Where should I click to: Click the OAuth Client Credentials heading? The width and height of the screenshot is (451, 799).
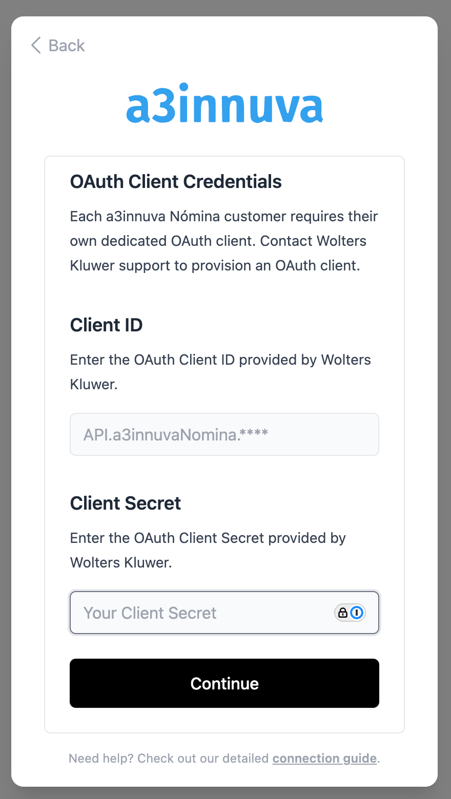tap(176, 182)
